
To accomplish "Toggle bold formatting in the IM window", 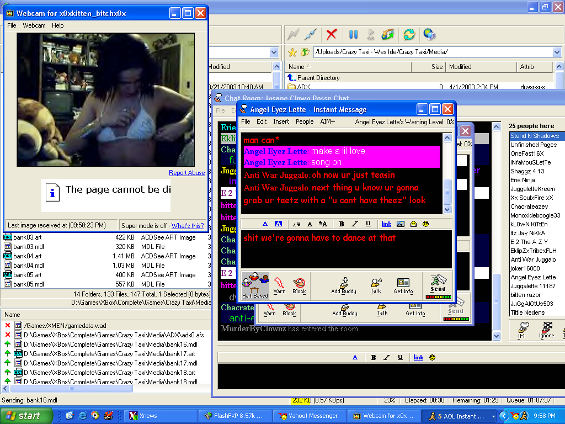I will pyautogui.click(x=342, y=224).
